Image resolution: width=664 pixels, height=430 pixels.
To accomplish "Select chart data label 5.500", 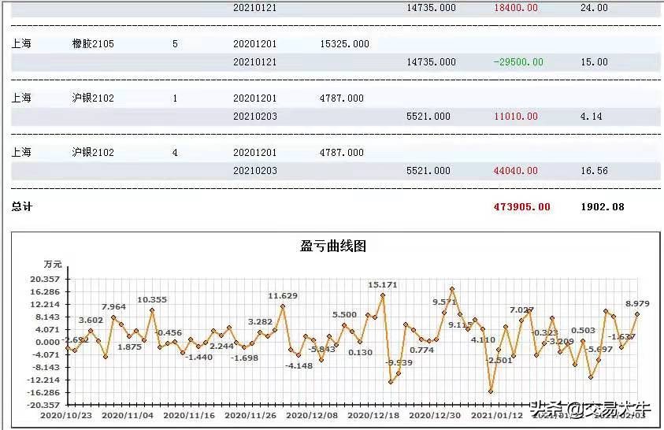I will click(x=344, y=315).
